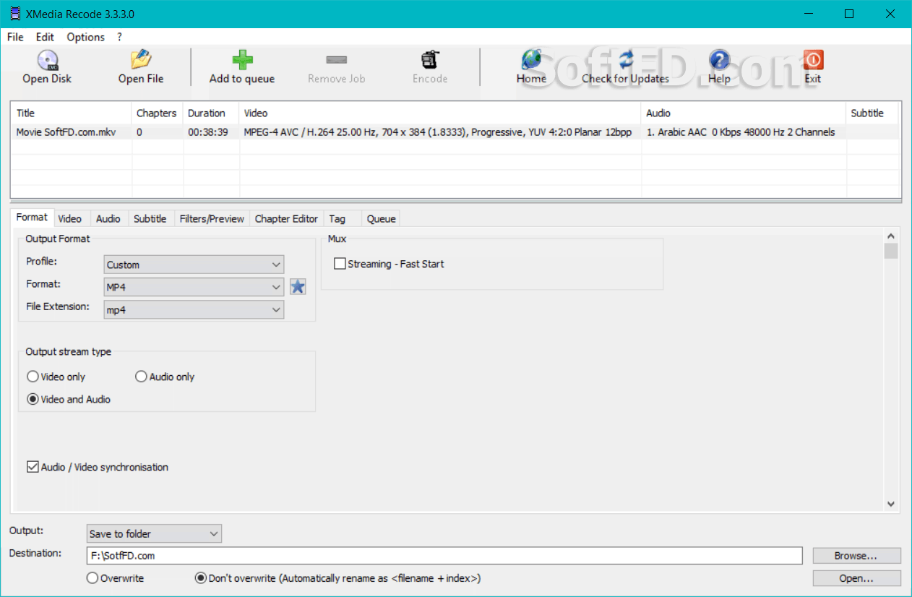Open the ? menu

pos(119,37)
